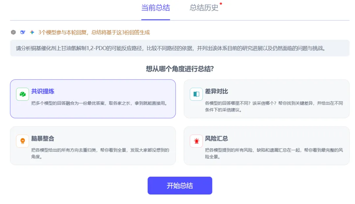The image size is (355, 204).
Task: Switch to the 当前总结 tab
Action: [x=155, y=8]
